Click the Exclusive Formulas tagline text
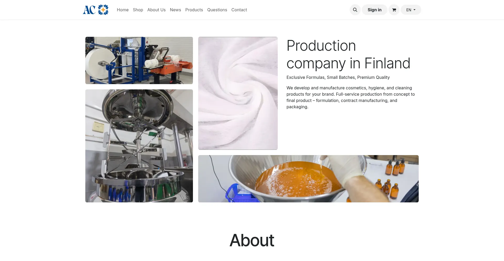504x261 pixels. 338,77
